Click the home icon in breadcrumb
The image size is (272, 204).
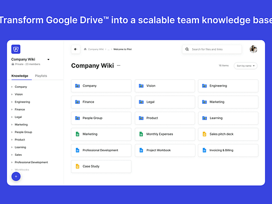tap(85, 49)
